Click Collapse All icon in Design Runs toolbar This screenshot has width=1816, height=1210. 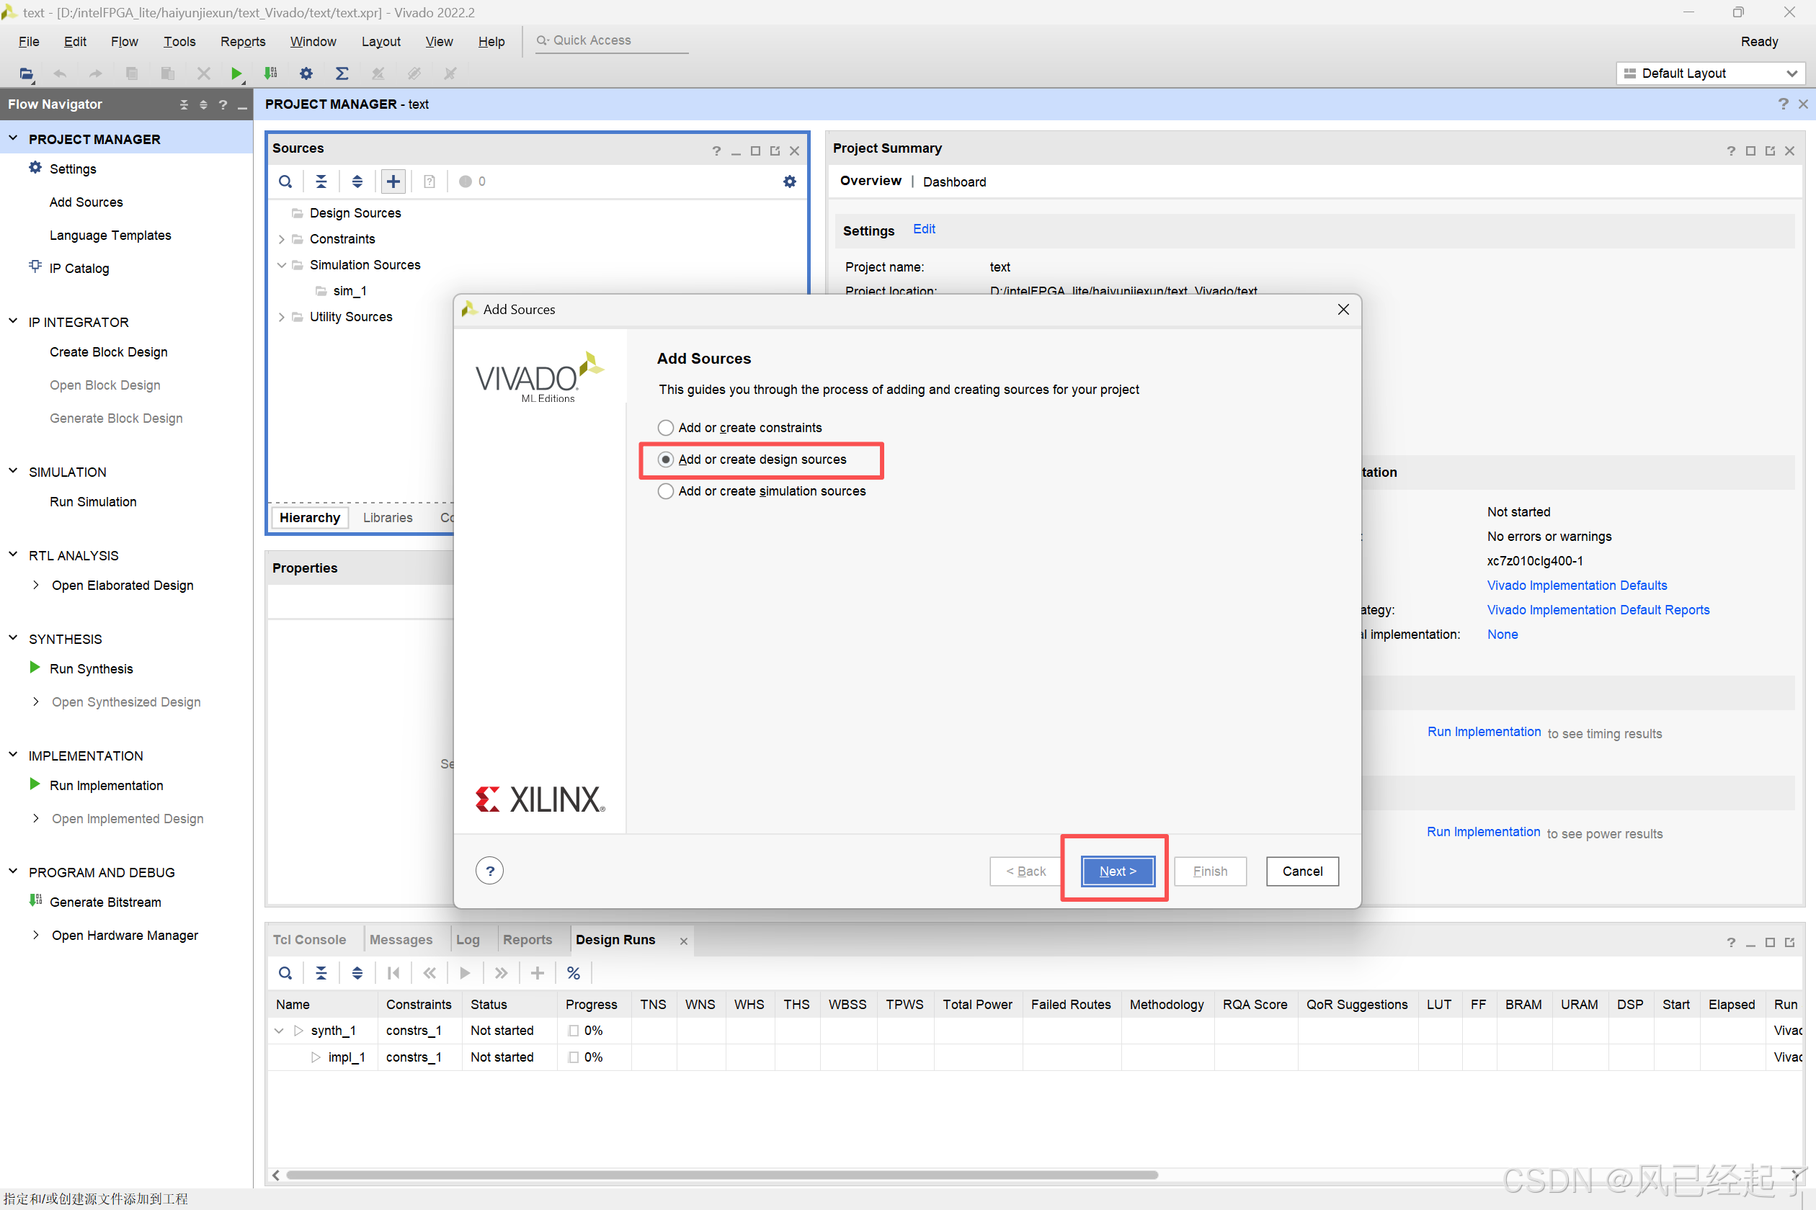[321, 972]
